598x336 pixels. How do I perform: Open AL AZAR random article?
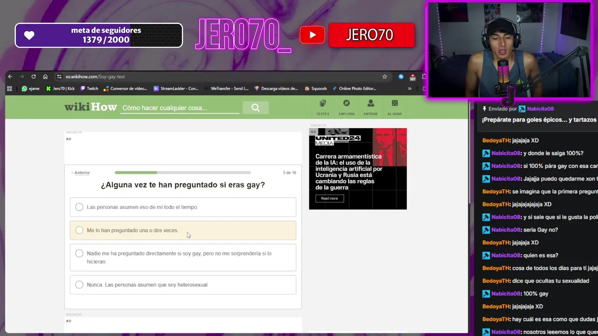point(394,107)
